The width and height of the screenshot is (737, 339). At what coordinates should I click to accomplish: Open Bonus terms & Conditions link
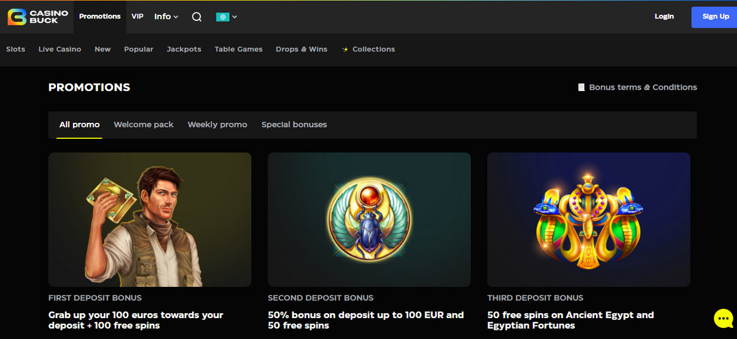tap(643, 87)
